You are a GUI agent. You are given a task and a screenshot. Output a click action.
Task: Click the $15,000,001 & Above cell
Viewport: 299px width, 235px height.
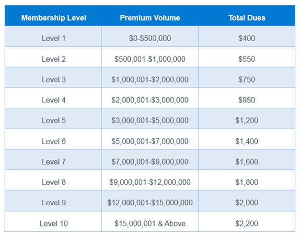pyautogui.click(x=150, y=224)
